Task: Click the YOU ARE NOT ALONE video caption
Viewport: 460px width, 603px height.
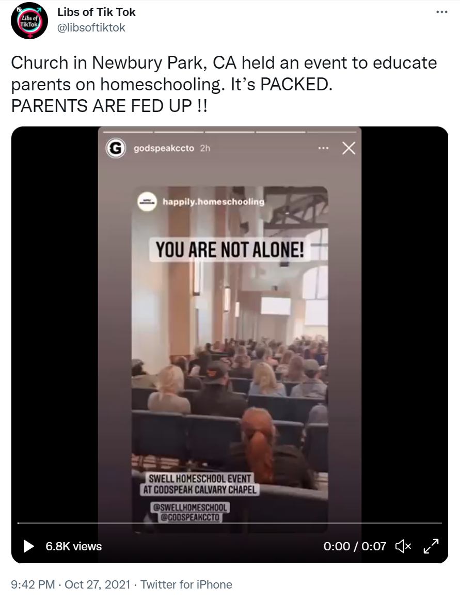Action: coord(230,249)
